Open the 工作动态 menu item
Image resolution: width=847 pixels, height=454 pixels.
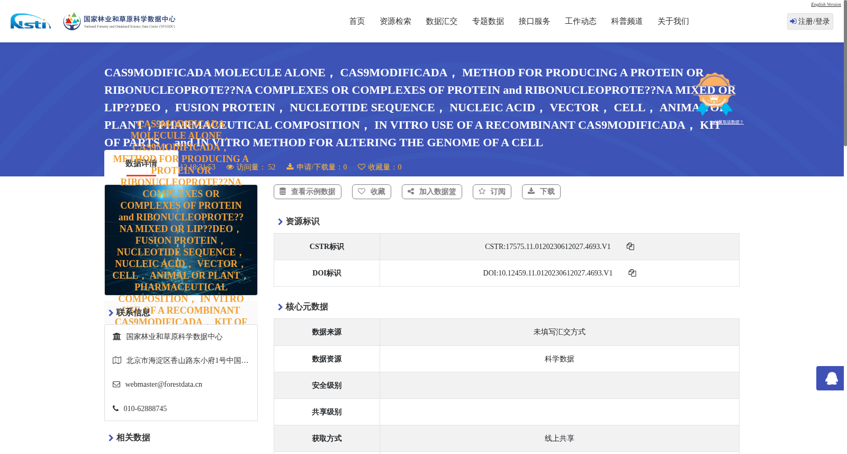click(581, 21)
